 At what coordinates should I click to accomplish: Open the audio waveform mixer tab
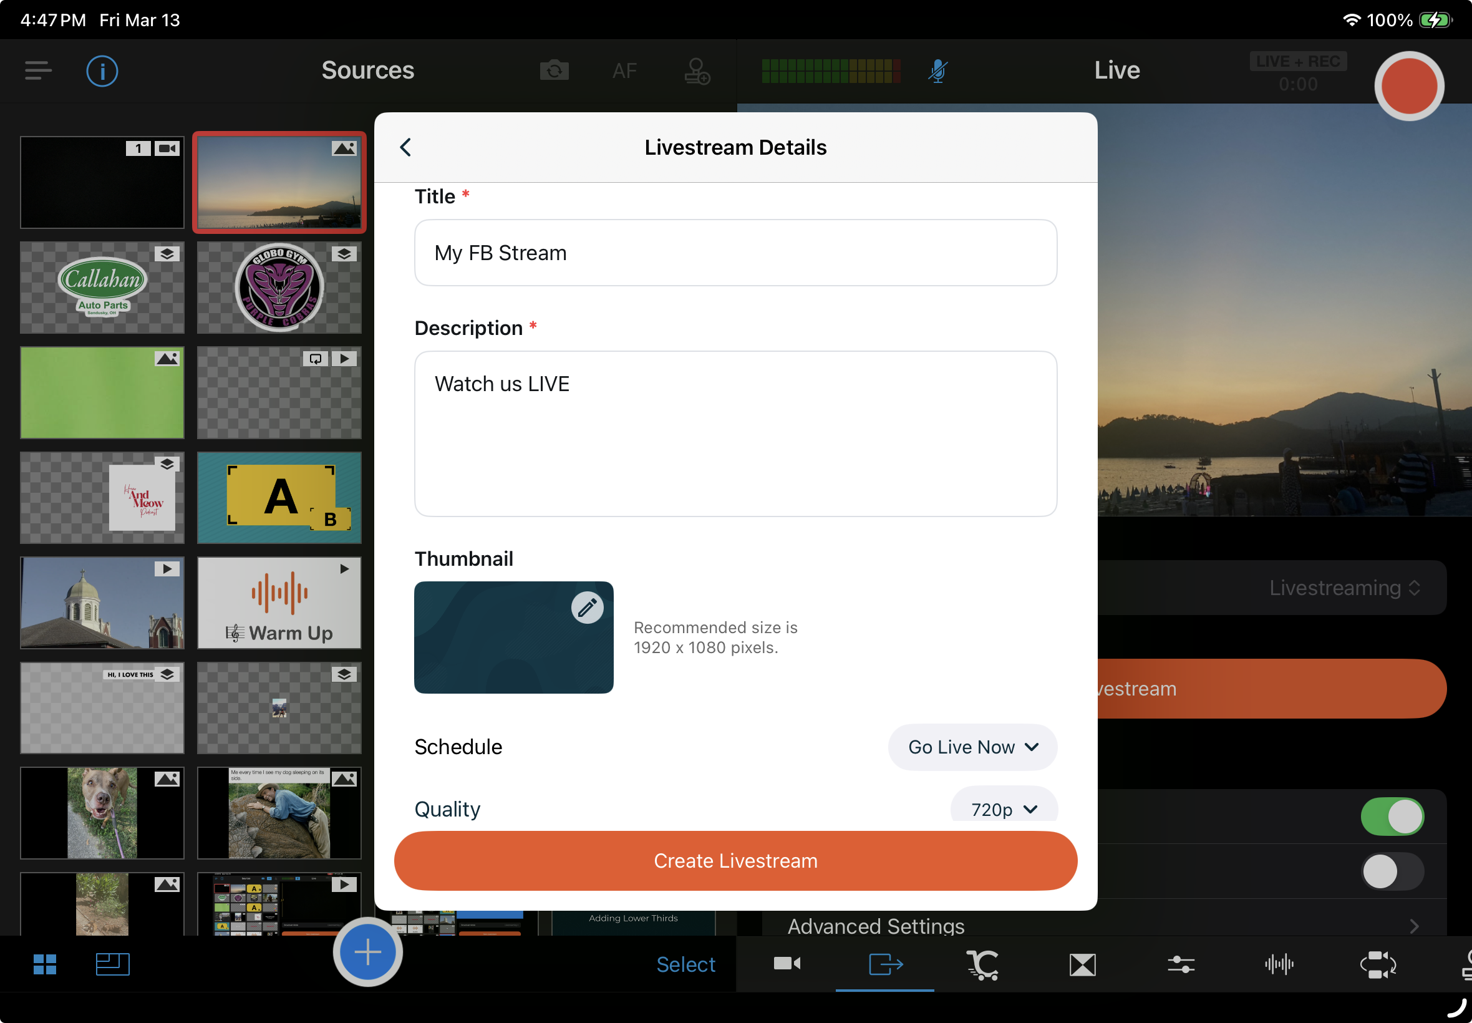point(1279,964)
